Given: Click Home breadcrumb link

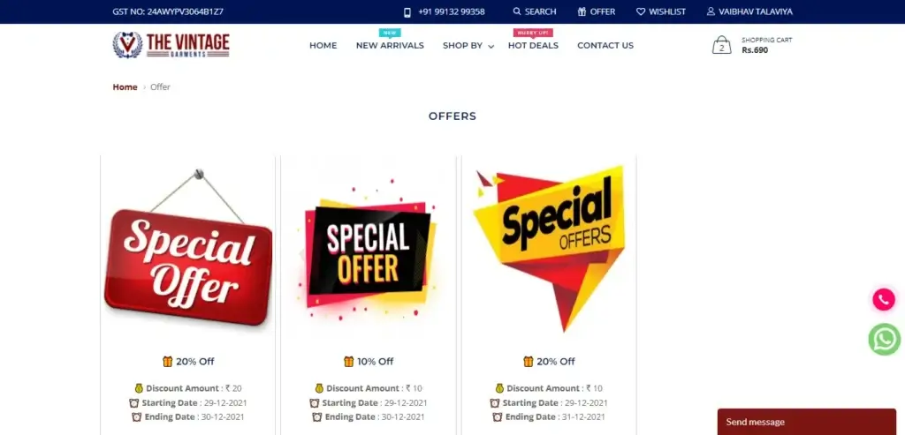Looking at the screenshot, I should coord(125,87).
